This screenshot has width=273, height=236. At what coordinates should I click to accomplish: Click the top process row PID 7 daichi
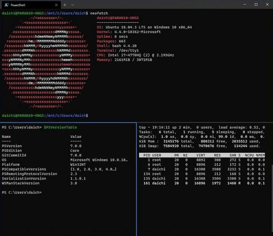tap(202, 169)
